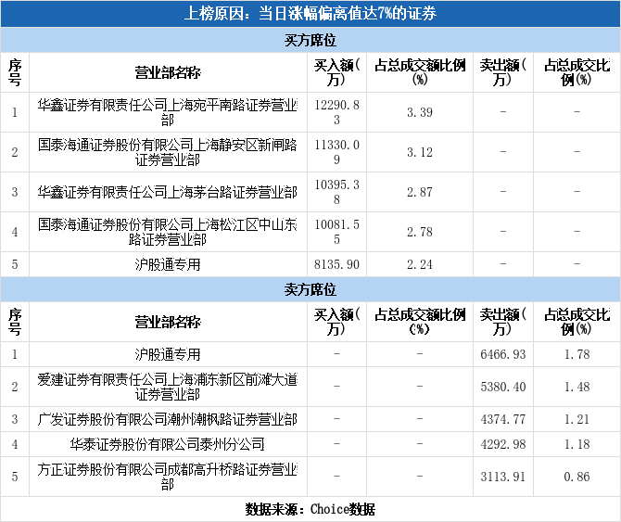Click the sell ratio value 0.86

(x=577, y=477)
